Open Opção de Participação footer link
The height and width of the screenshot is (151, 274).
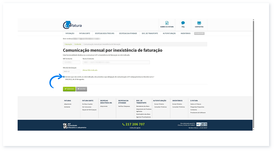point(89,110)
